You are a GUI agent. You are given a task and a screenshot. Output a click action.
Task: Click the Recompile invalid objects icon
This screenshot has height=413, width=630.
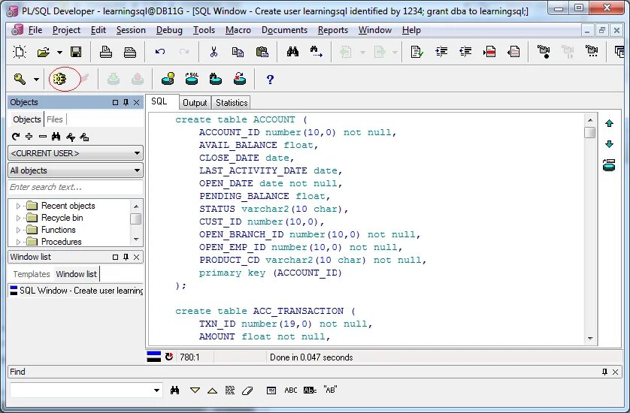pos(240,79)
